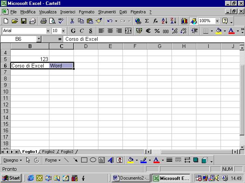Paste with the clipboard icon
The image size is (245, 183).
(90, 21)
